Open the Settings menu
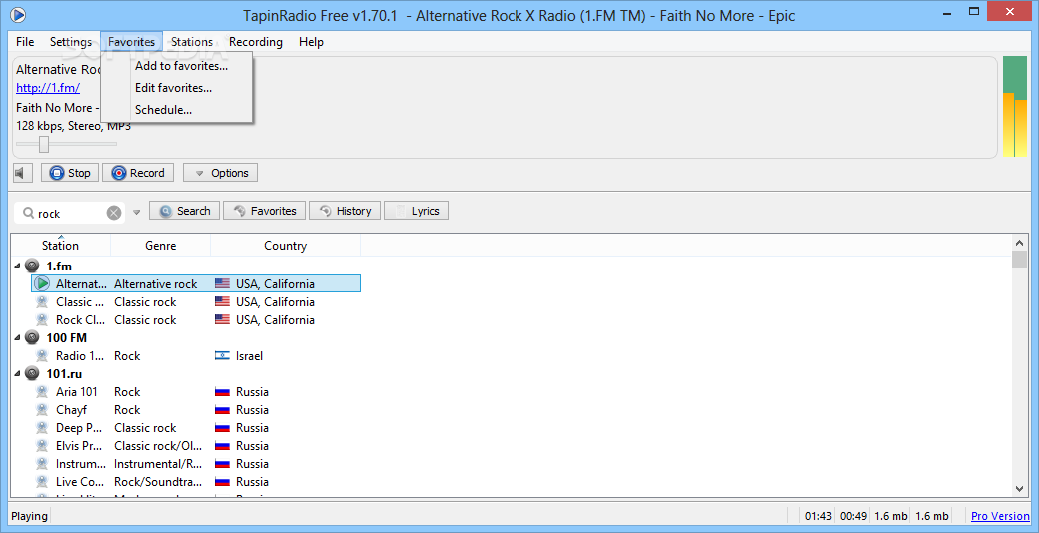The height and width of the screenshot is (533, 1039). click(x=71, y=42)
